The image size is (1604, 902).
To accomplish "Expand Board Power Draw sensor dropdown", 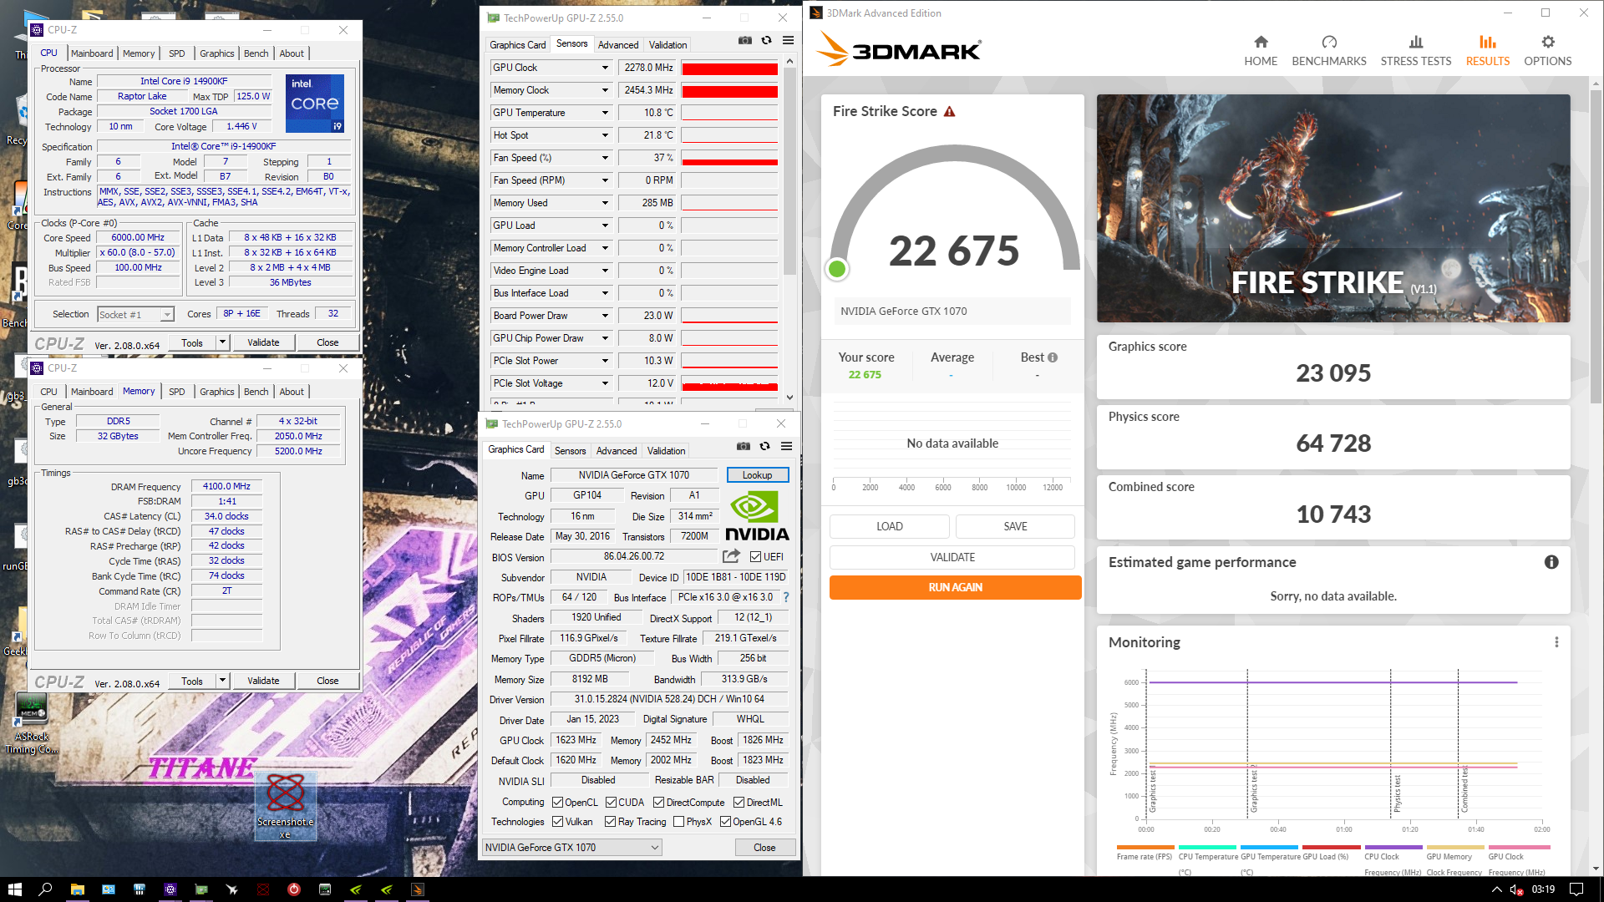I will [x=605, y=316].
